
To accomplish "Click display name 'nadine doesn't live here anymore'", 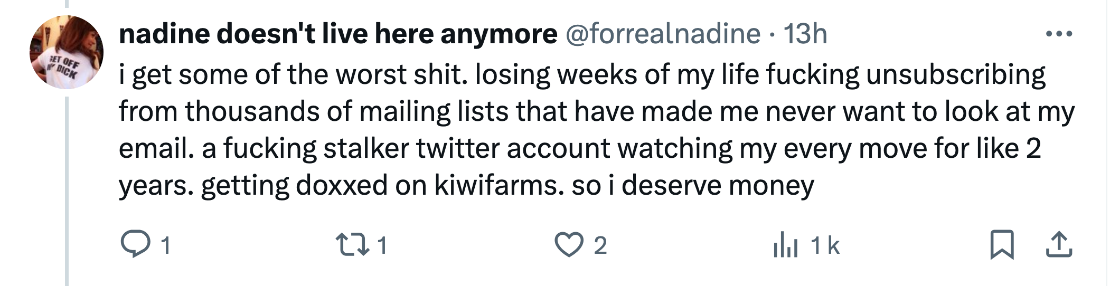I will coord(338,34).
